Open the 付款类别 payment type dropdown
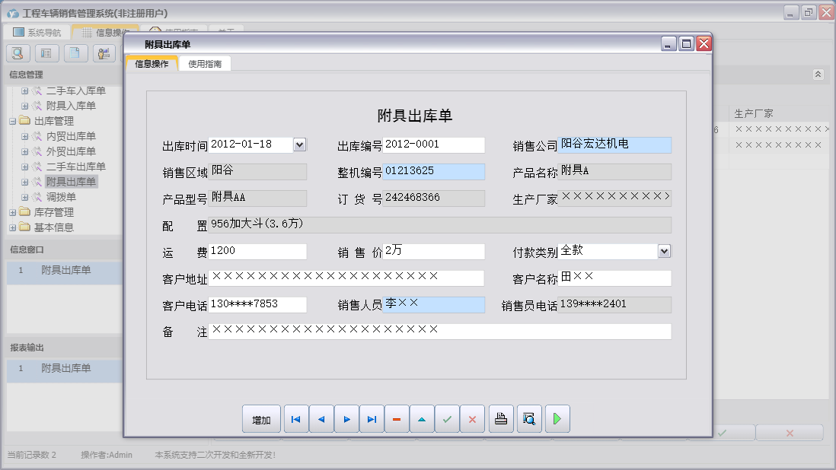 tap(663, 251)
